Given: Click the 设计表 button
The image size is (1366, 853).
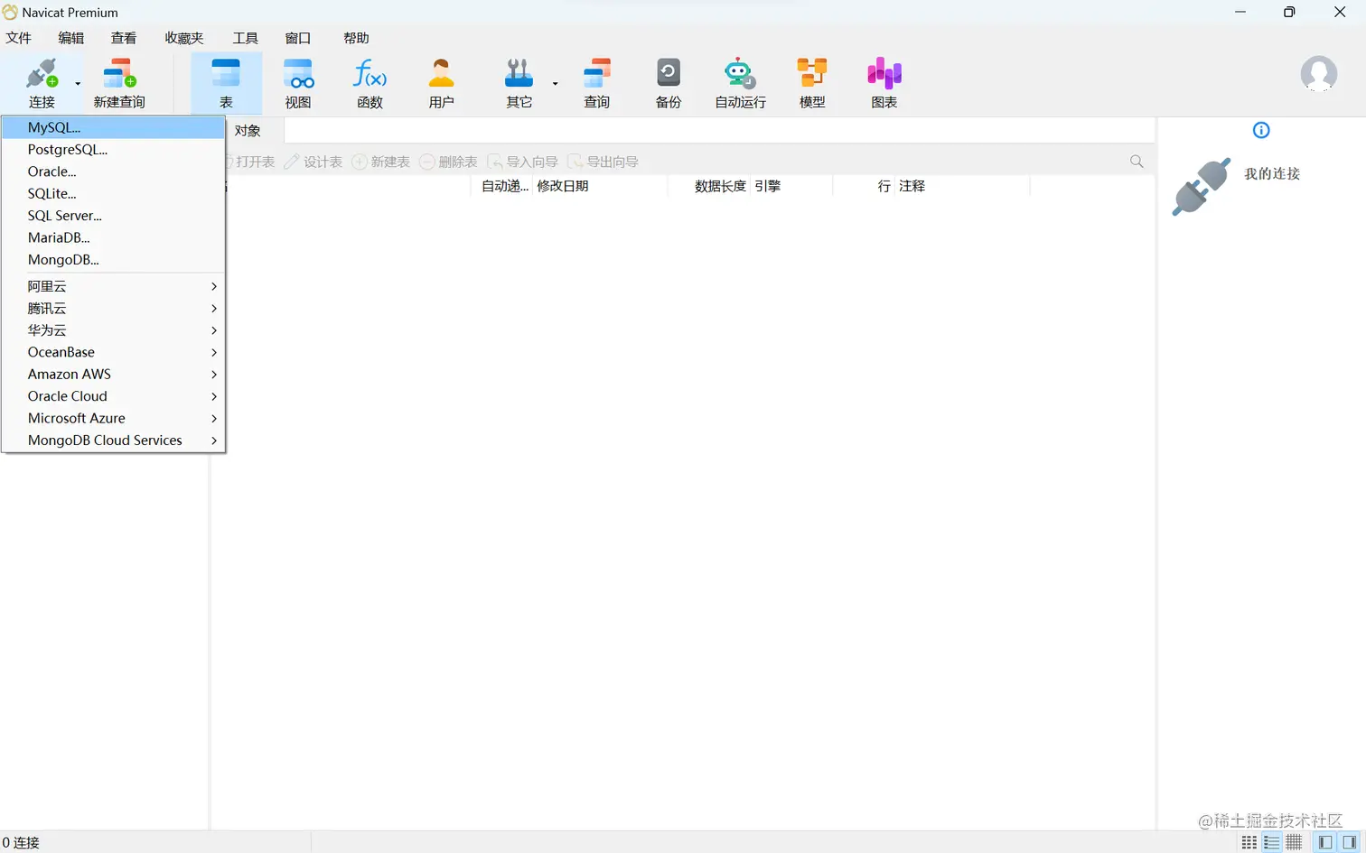Looking at the screenshot, I should point(313,162).
